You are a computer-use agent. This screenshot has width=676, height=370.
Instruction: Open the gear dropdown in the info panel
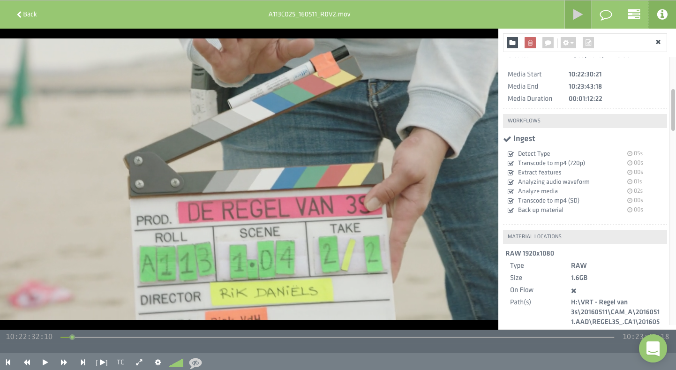568,42
